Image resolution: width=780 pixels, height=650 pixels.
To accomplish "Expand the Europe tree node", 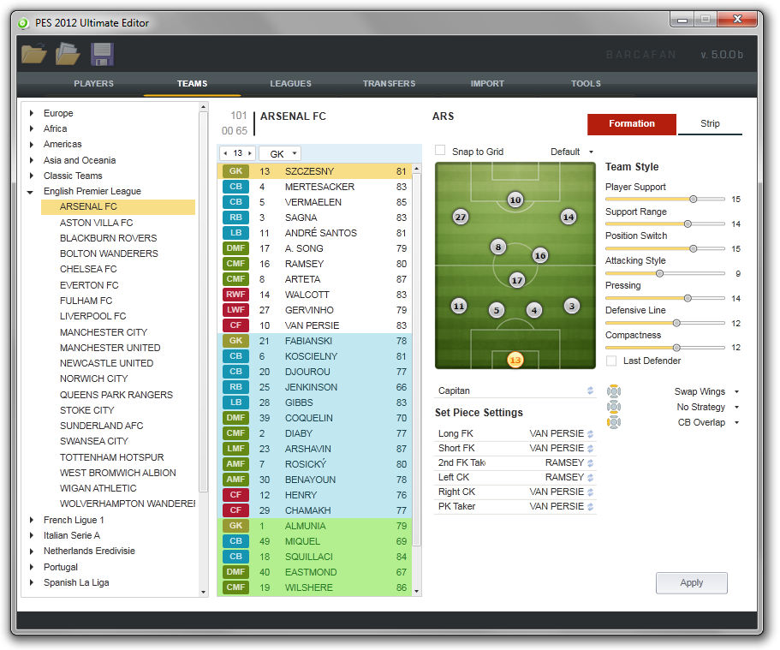I will point(32,113).
